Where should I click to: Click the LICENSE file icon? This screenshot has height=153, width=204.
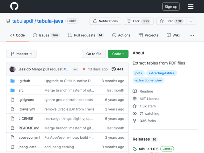pos(12,119)
